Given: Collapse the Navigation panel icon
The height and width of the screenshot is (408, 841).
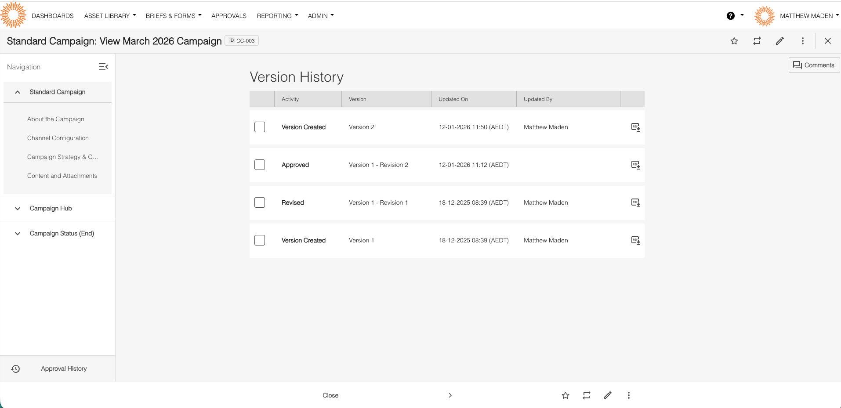Looking at the screenshot, I should click(103, 67).
